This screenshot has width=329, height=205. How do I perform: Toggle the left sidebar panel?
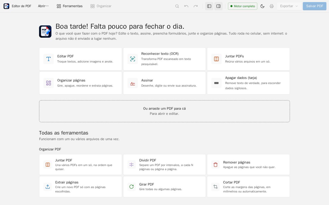tap(209, 6)
